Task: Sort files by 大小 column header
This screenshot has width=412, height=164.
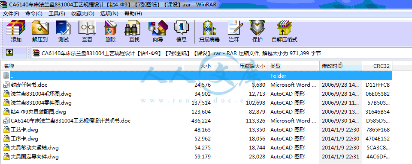Action: click(x=198, y=66)
